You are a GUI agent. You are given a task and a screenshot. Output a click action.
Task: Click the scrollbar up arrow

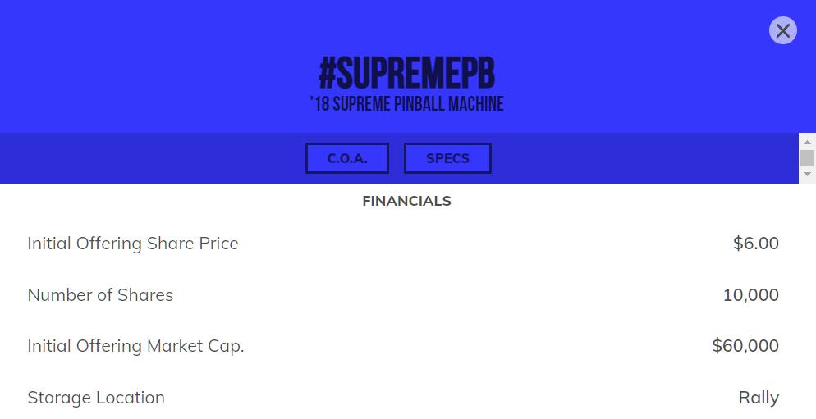point(807,143)
